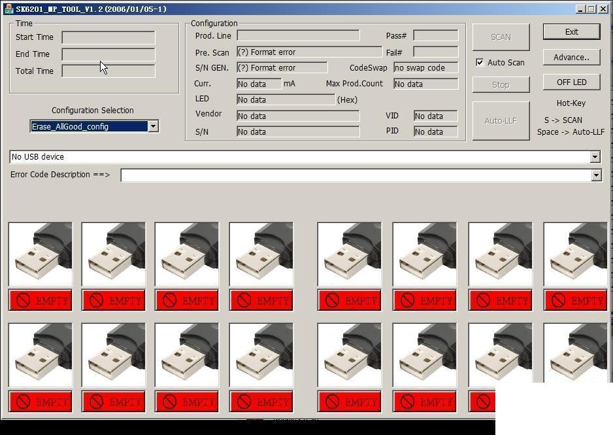Viewport: 613px width, 435px height.
Task: Click the Auto-LLF button
Action: 501,121
